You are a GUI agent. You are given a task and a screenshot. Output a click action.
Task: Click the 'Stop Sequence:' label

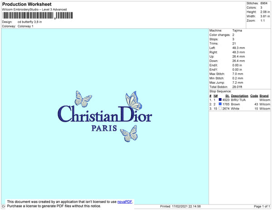click(220, 91)
